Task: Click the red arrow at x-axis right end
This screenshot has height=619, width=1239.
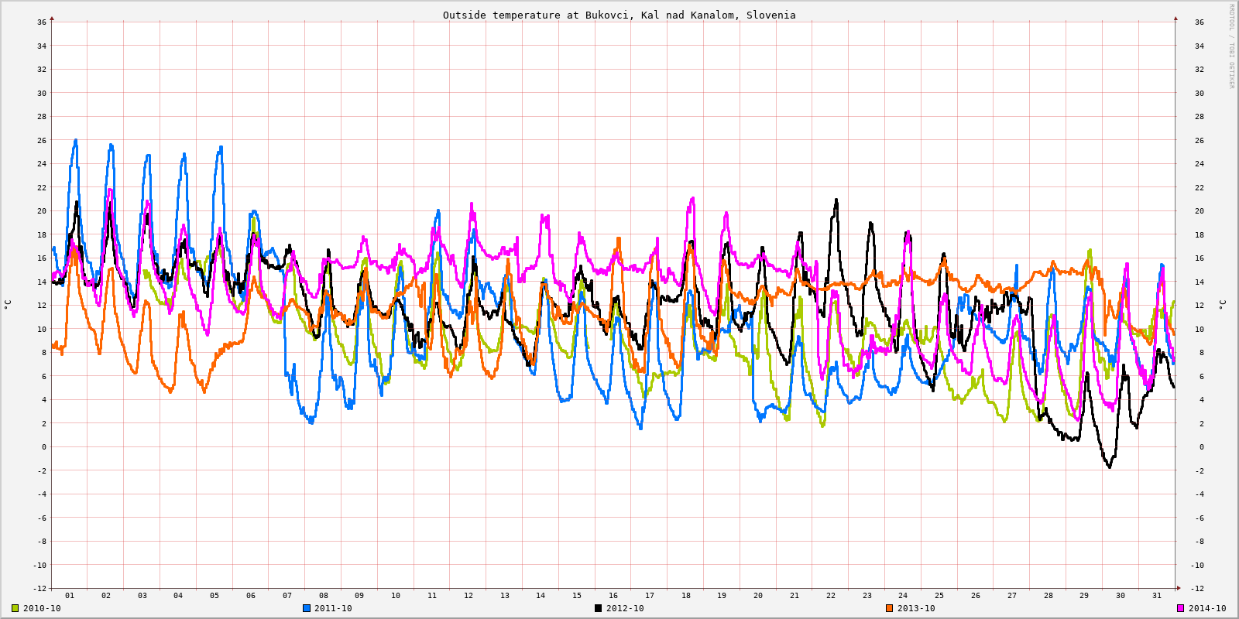Action: (1179, 588)
